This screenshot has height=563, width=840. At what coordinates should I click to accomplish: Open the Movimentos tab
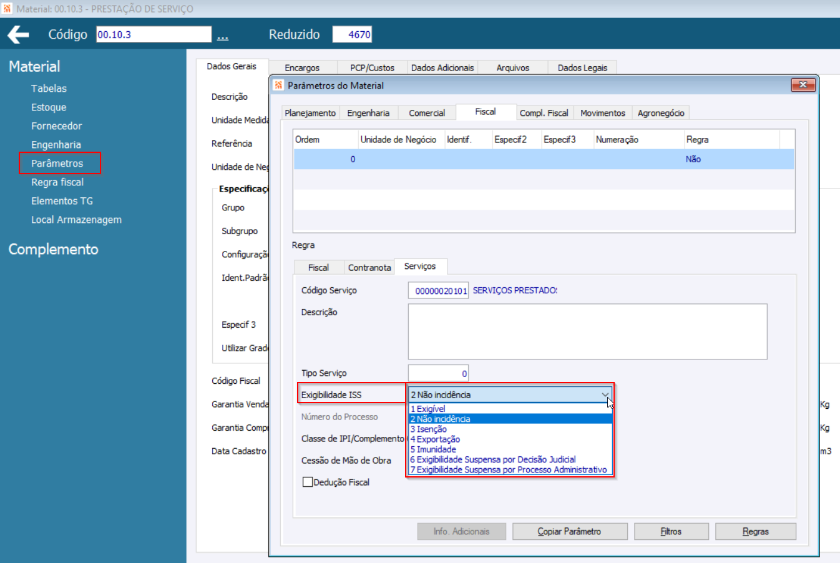603,113
